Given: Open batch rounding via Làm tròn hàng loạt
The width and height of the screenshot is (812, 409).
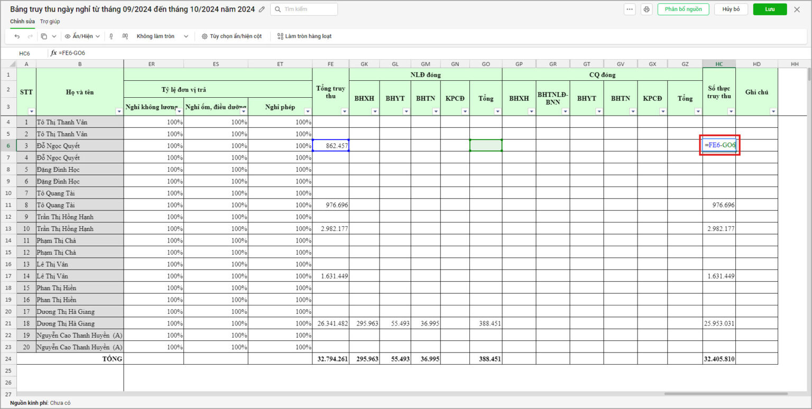Looking at the screenshot, I should 304,36.
